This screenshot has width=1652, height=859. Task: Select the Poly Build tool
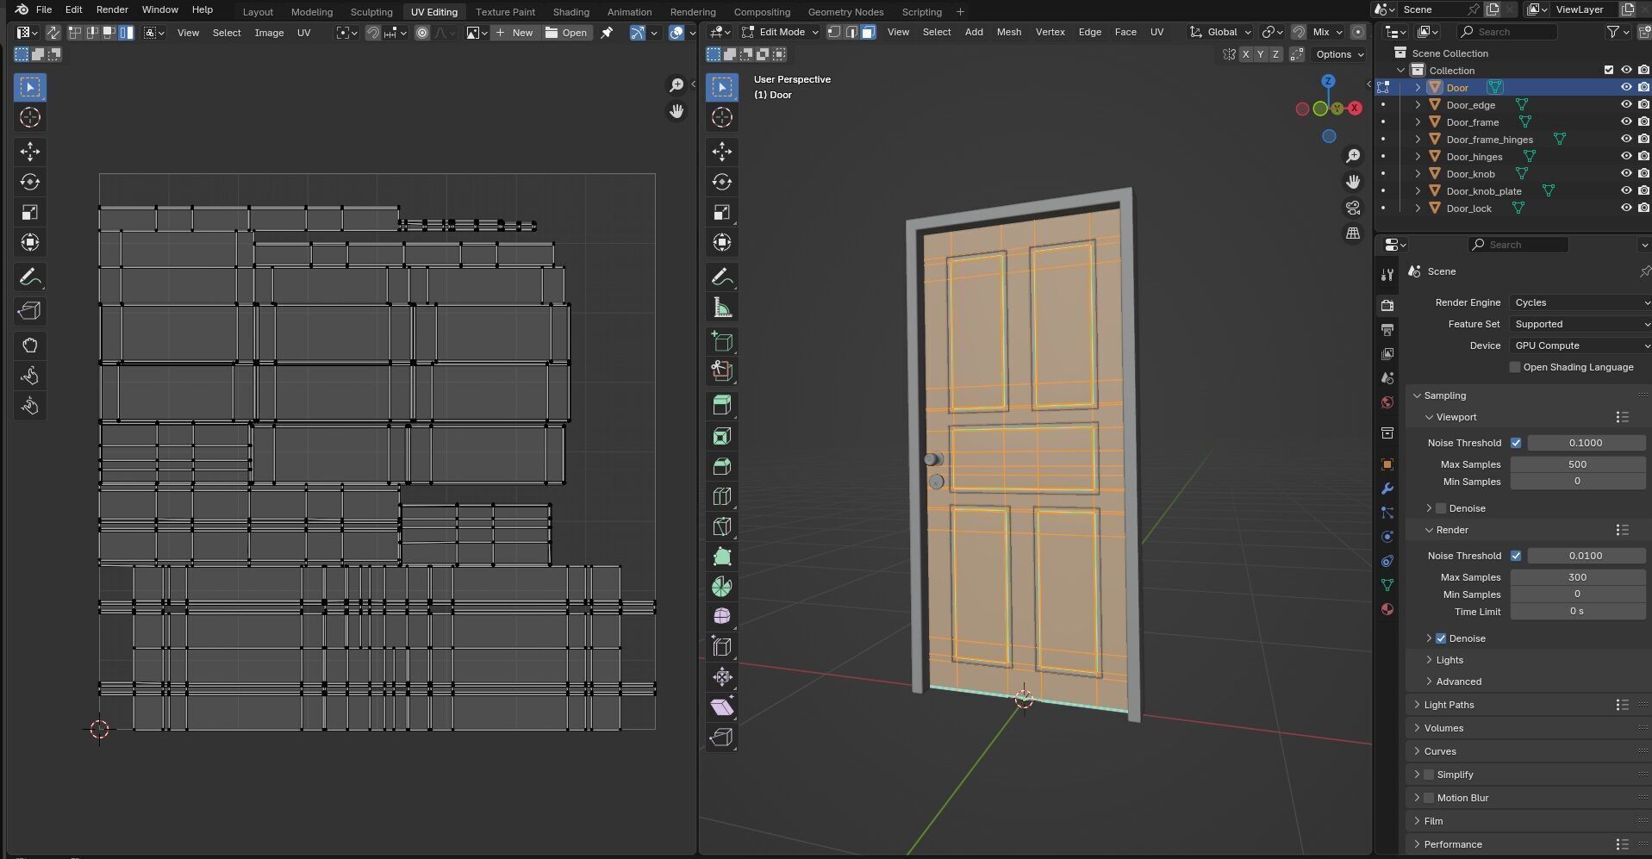coord(721,557)
